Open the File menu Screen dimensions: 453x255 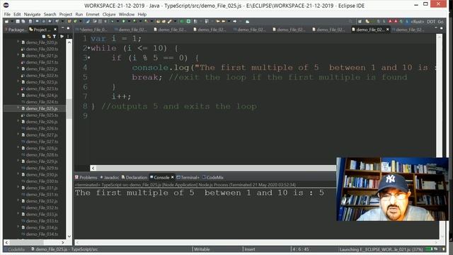coord(7,14)
